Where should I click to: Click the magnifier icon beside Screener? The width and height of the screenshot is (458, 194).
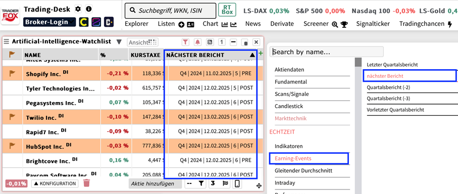coord(335,25)
